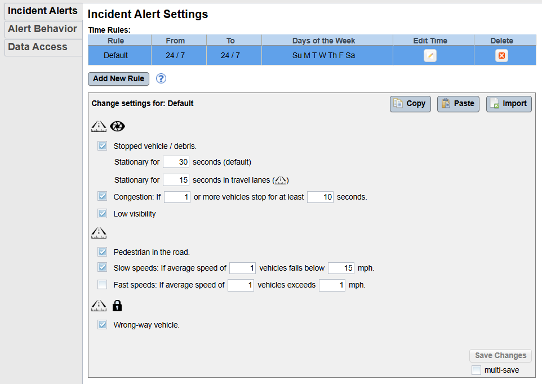
Task: Click the Edit Time column header
Action: pyautogui.click(x=433, y=40)
